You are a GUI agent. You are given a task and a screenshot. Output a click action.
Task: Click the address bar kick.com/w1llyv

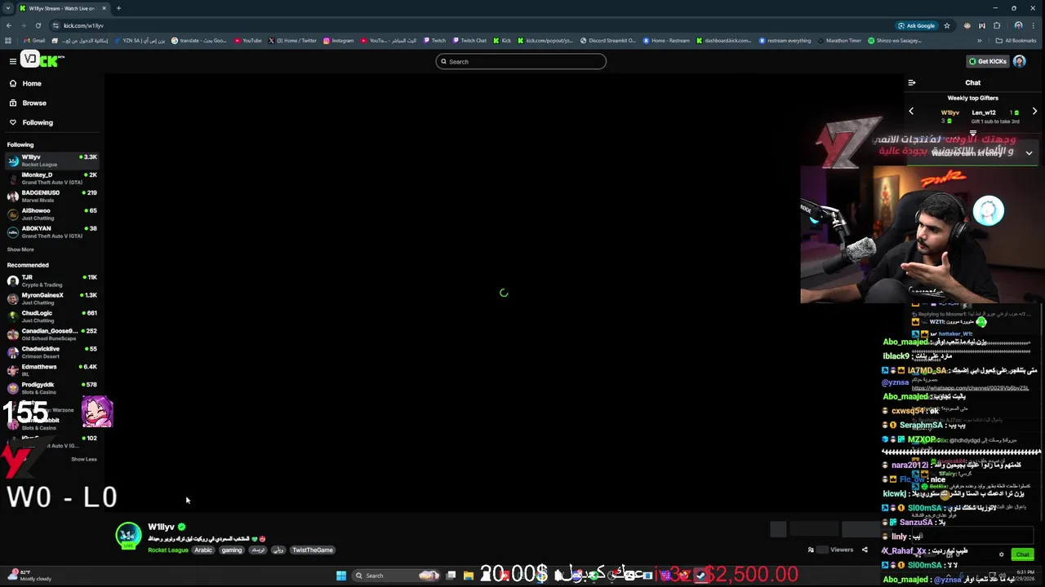pyautogui.click(x=83, y=25)
